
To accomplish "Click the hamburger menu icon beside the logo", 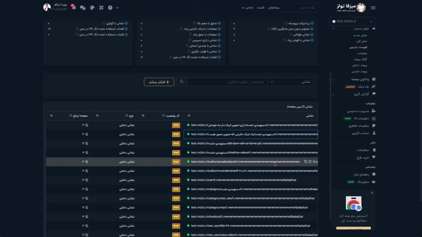I will tap(373, 8).
